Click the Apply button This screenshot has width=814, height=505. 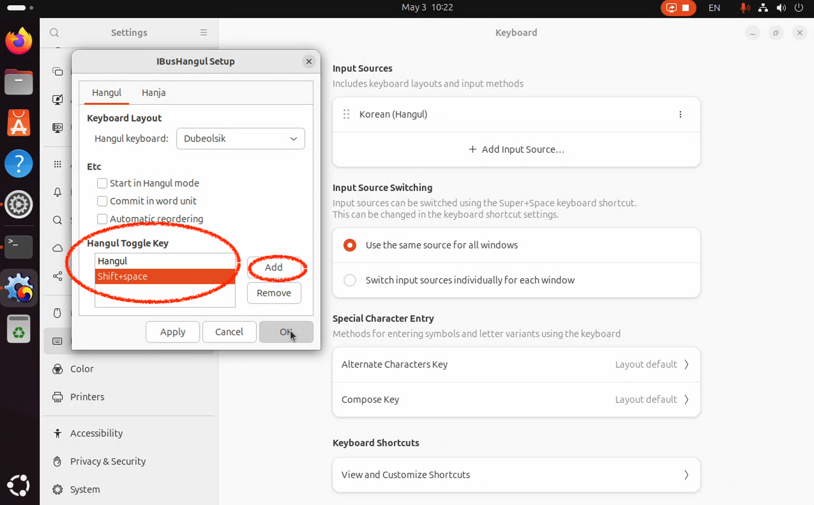[x=172, y=332]
